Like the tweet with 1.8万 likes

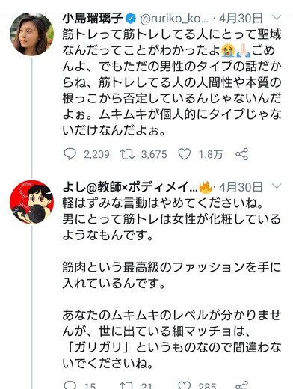185,154
